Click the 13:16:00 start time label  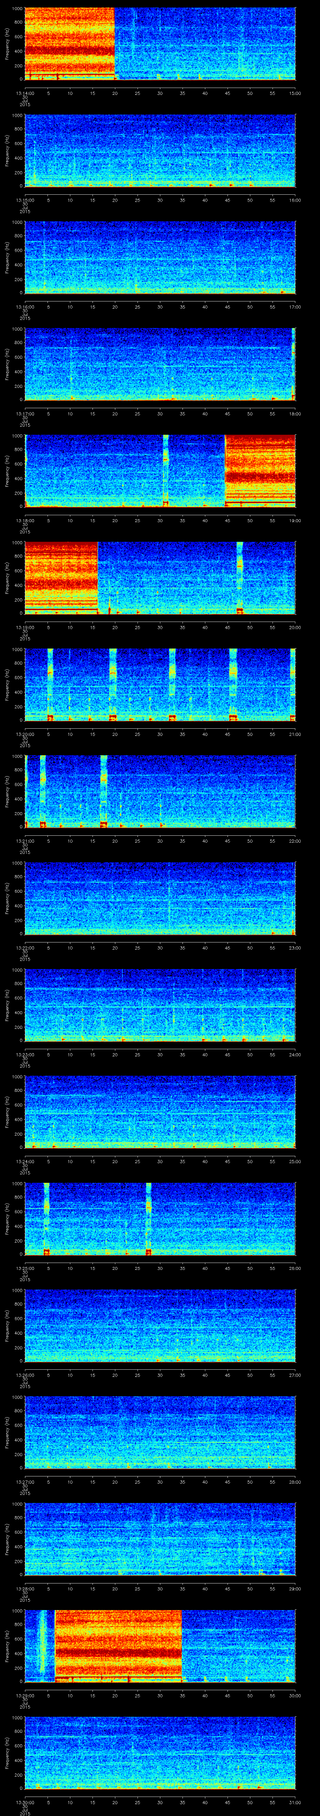[25, 307]
